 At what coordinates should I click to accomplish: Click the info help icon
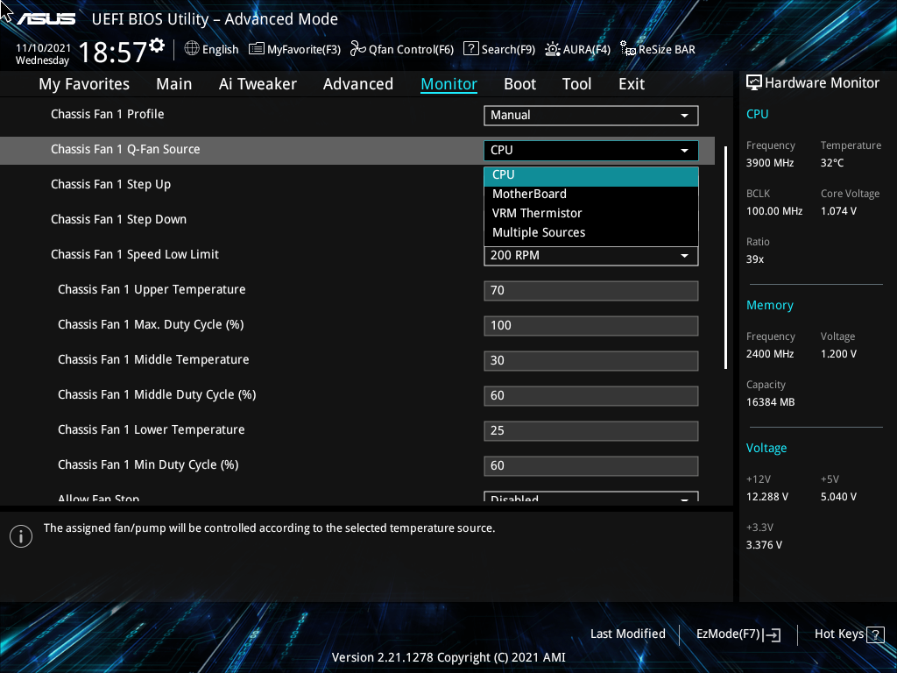21,536
